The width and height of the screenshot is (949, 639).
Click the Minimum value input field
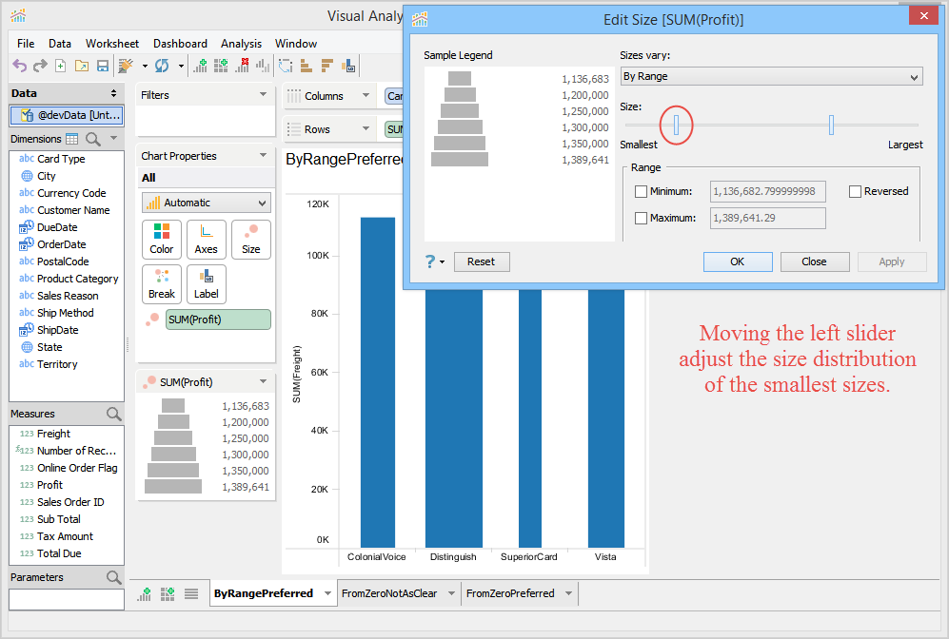[767, 192]
